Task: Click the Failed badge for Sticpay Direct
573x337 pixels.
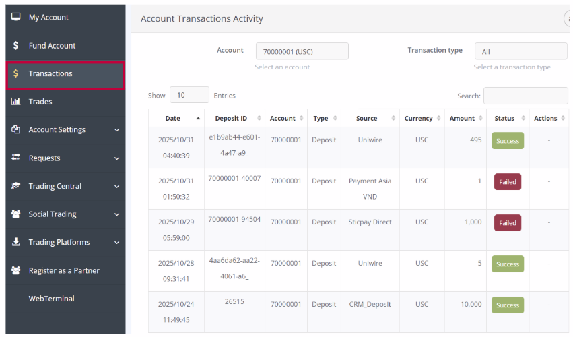Action: (x=507, y=223)
